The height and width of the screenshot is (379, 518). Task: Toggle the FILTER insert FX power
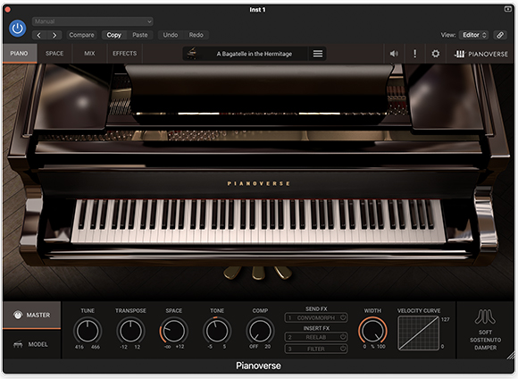point(343,349)
